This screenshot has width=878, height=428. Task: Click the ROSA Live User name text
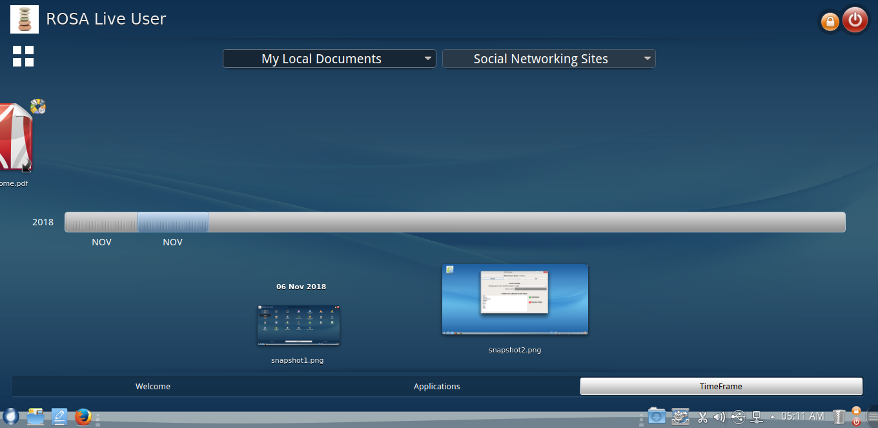[106, 19]
